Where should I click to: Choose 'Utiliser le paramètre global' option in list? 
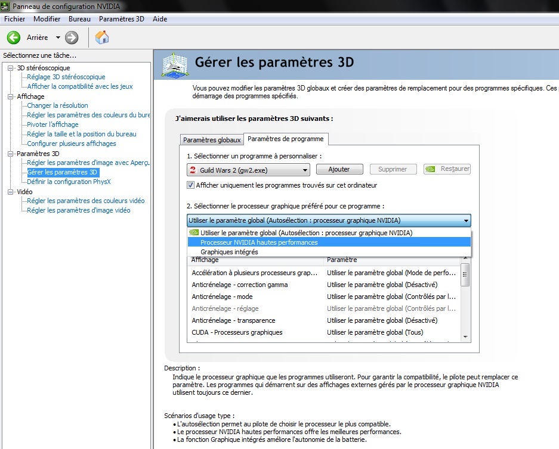point(329,233)
